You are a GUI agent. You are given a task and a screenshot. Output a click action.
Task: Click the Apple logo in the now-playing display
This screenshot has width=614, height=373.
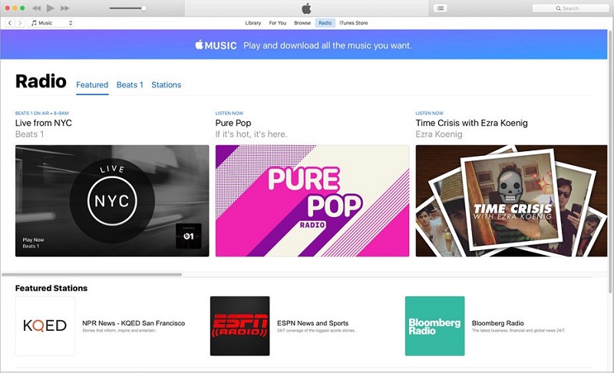(306, 8)
